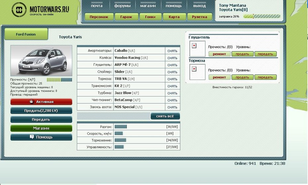The width and height of the screenshot is (308, 185).
Task: Remove Турбина Jazz Blow via снять
Action: 172,93
